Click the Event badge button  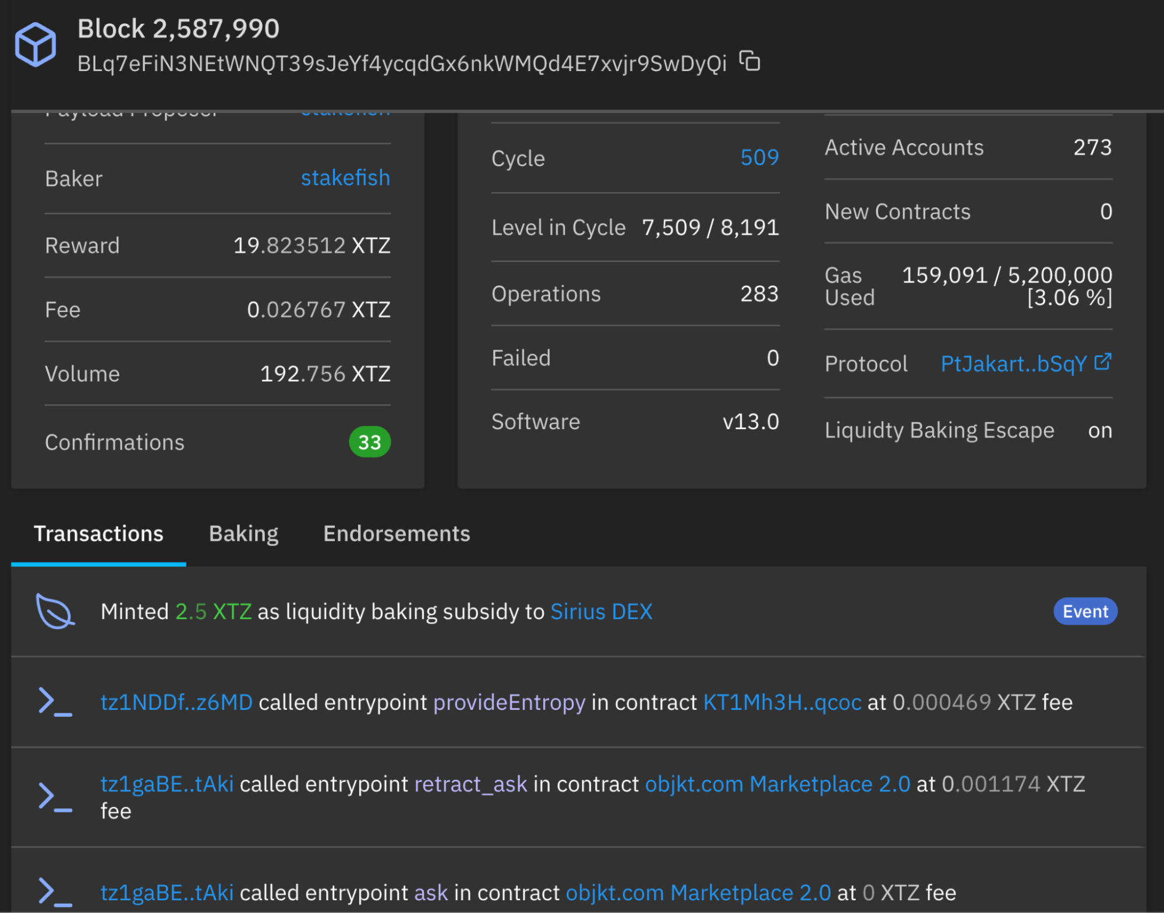point(1085,611)
